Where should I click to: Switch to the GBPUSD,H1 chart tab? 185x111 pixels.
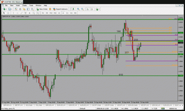(x=7, y=105)
